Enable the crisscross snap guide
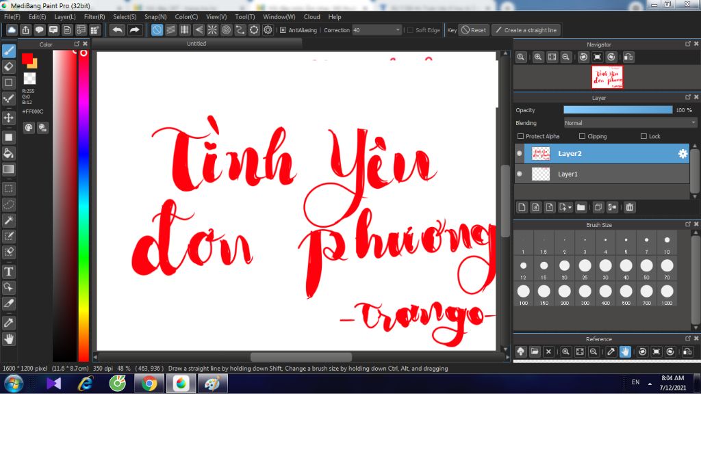The image size is (701, 452). point(185,30)
